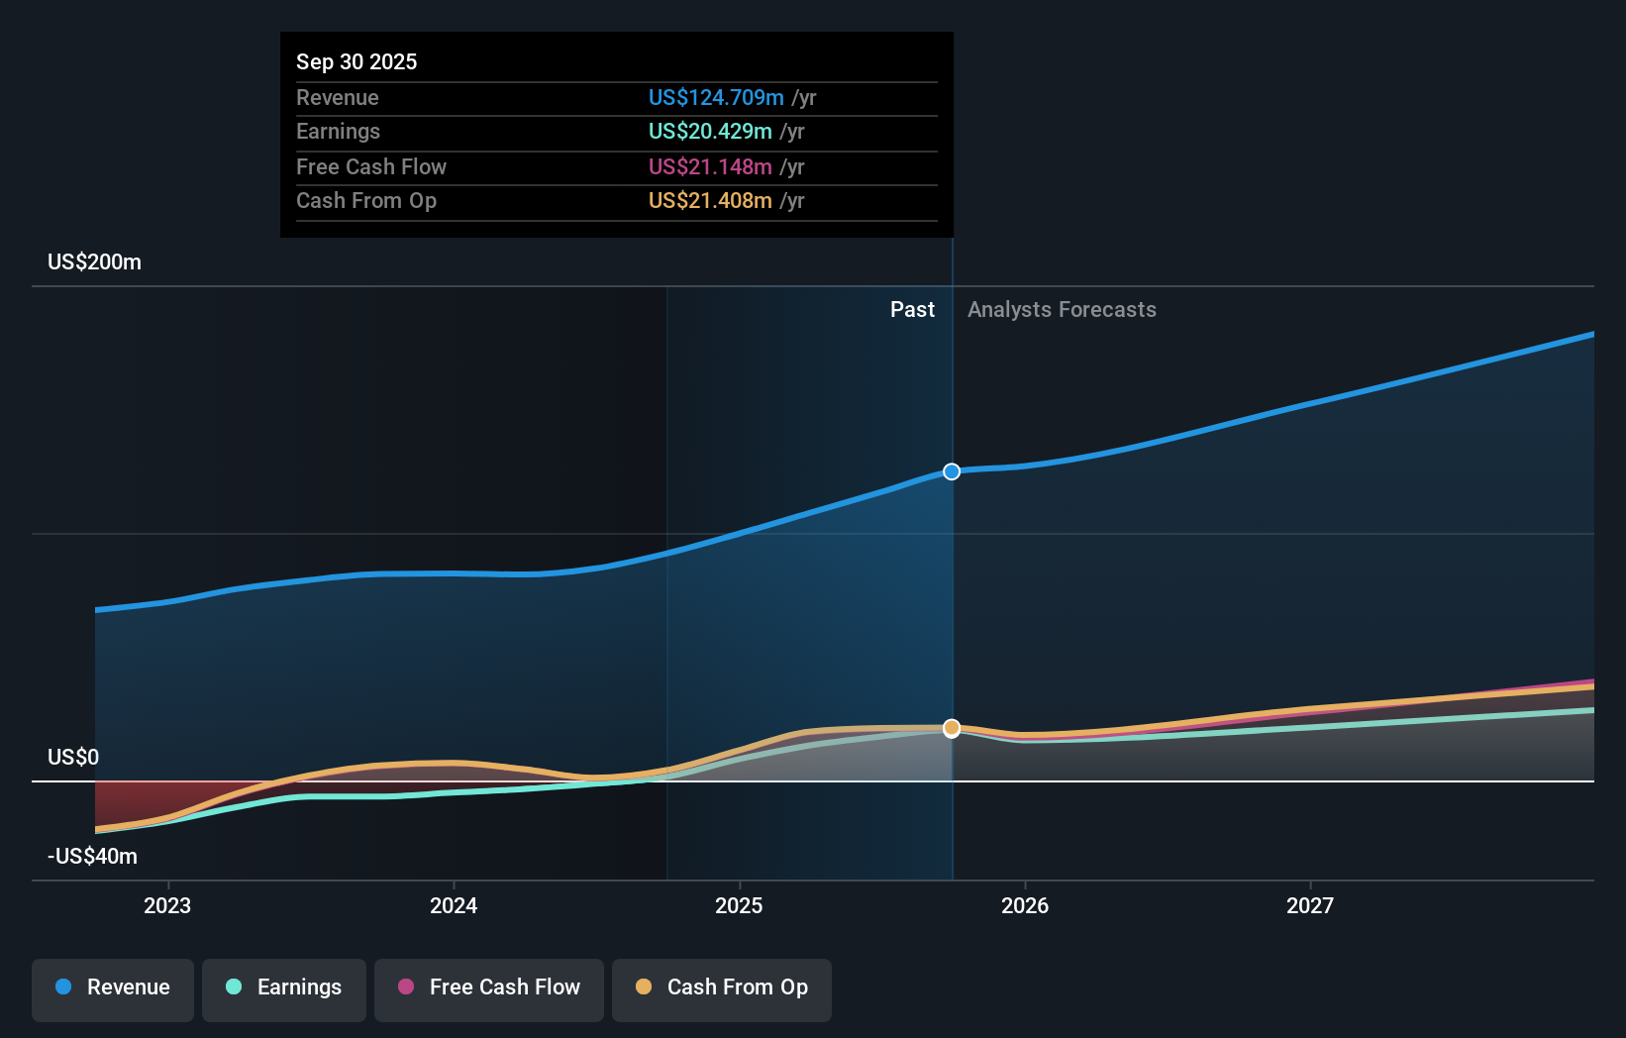Toggle the Earnings series visibility

284,987
